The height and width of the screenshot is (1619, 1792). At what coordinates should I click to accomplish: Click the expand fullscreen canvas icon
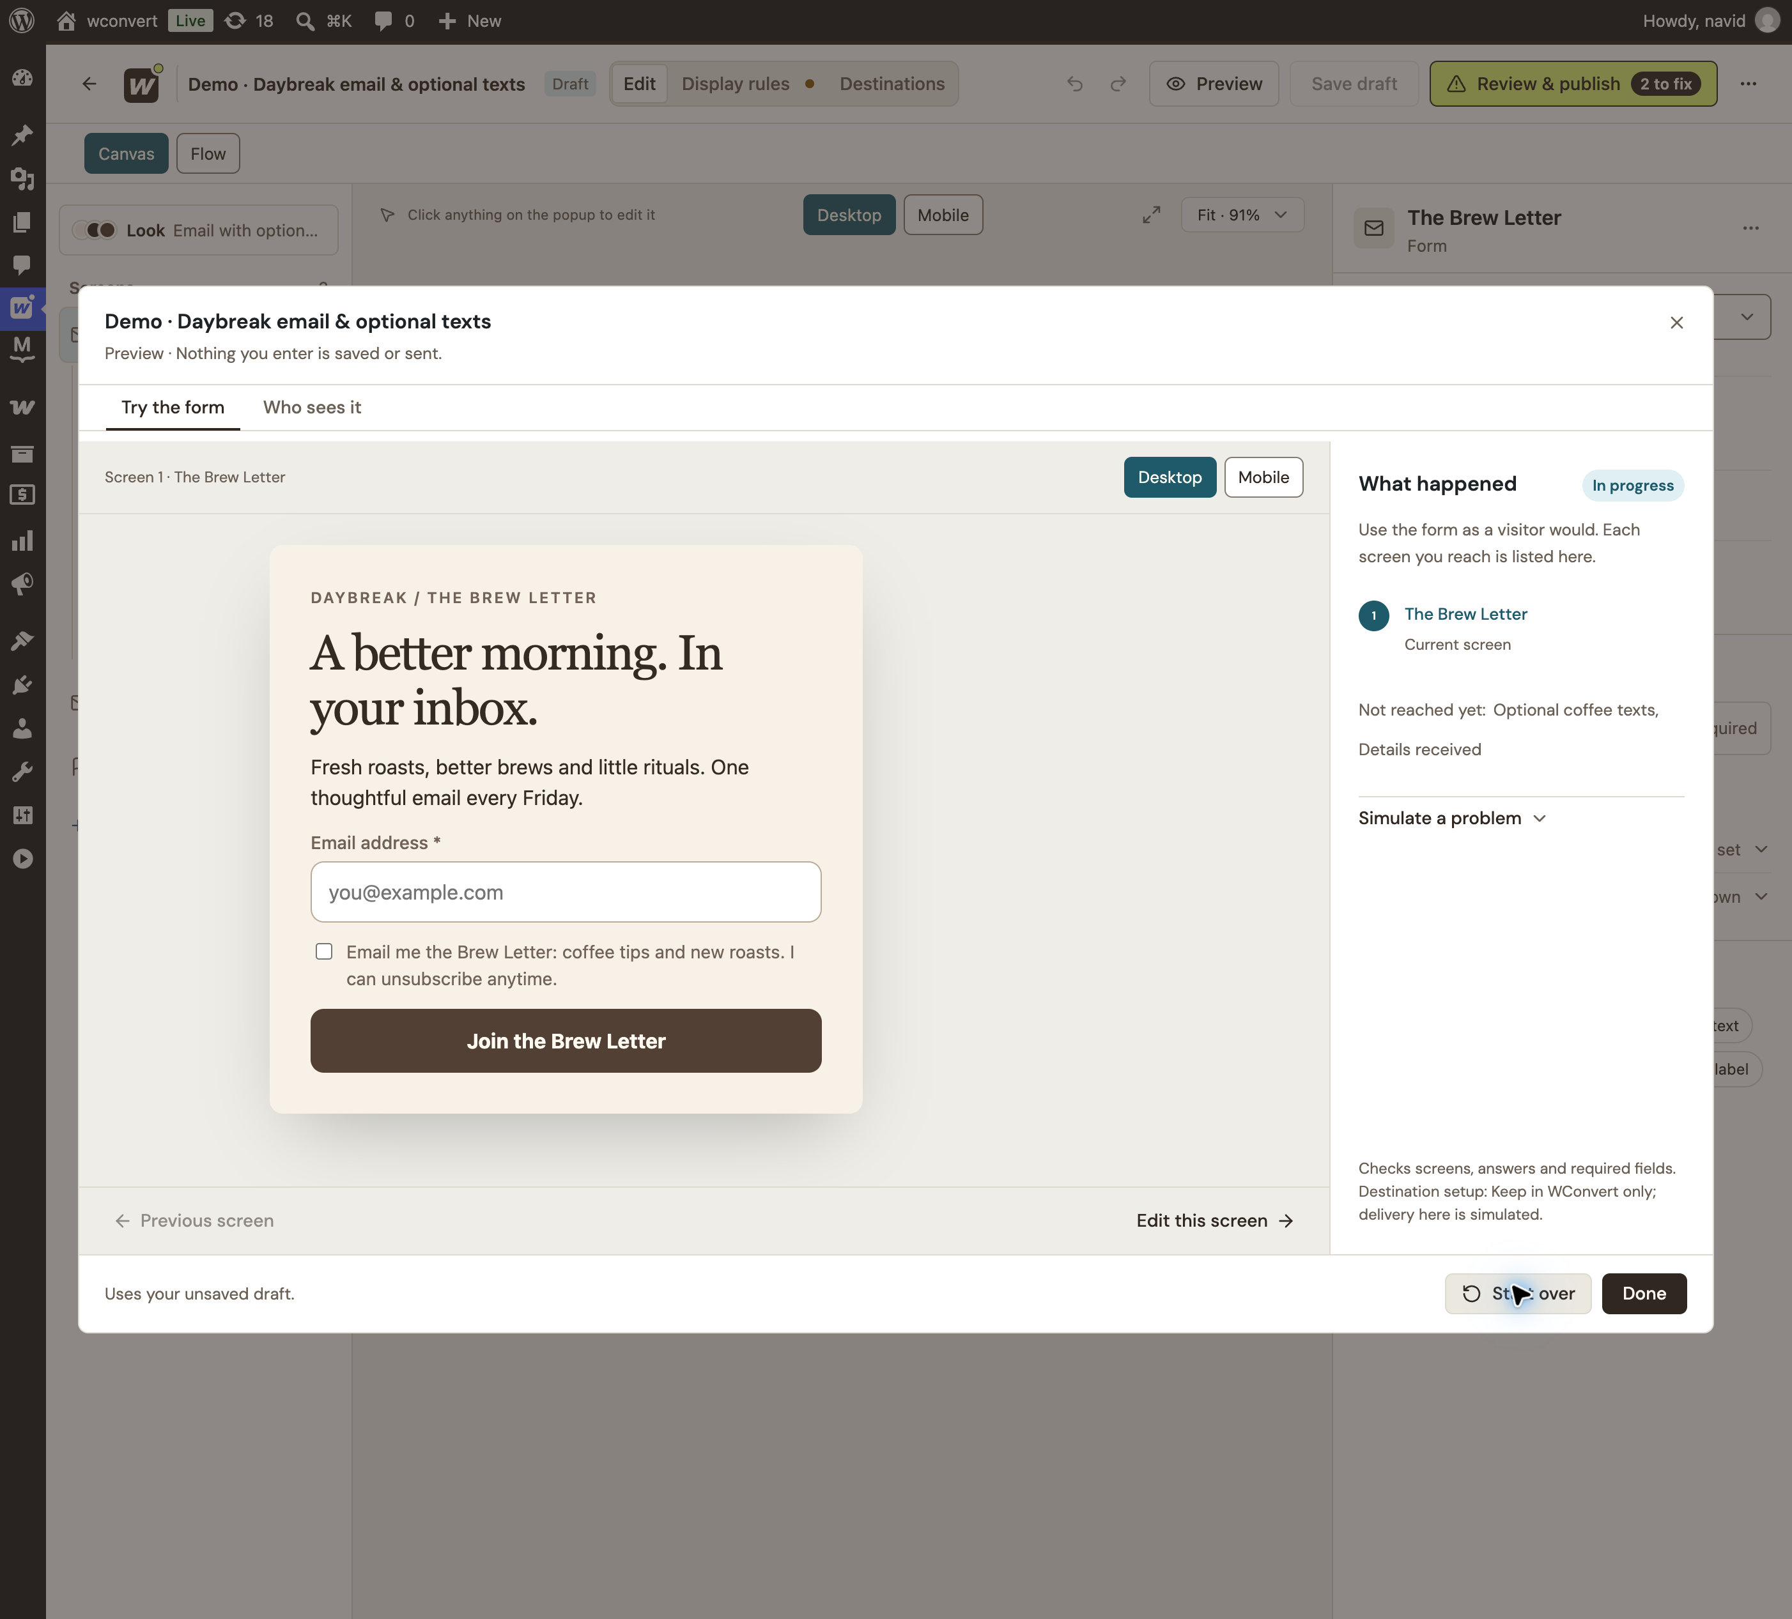[1151, 215]
